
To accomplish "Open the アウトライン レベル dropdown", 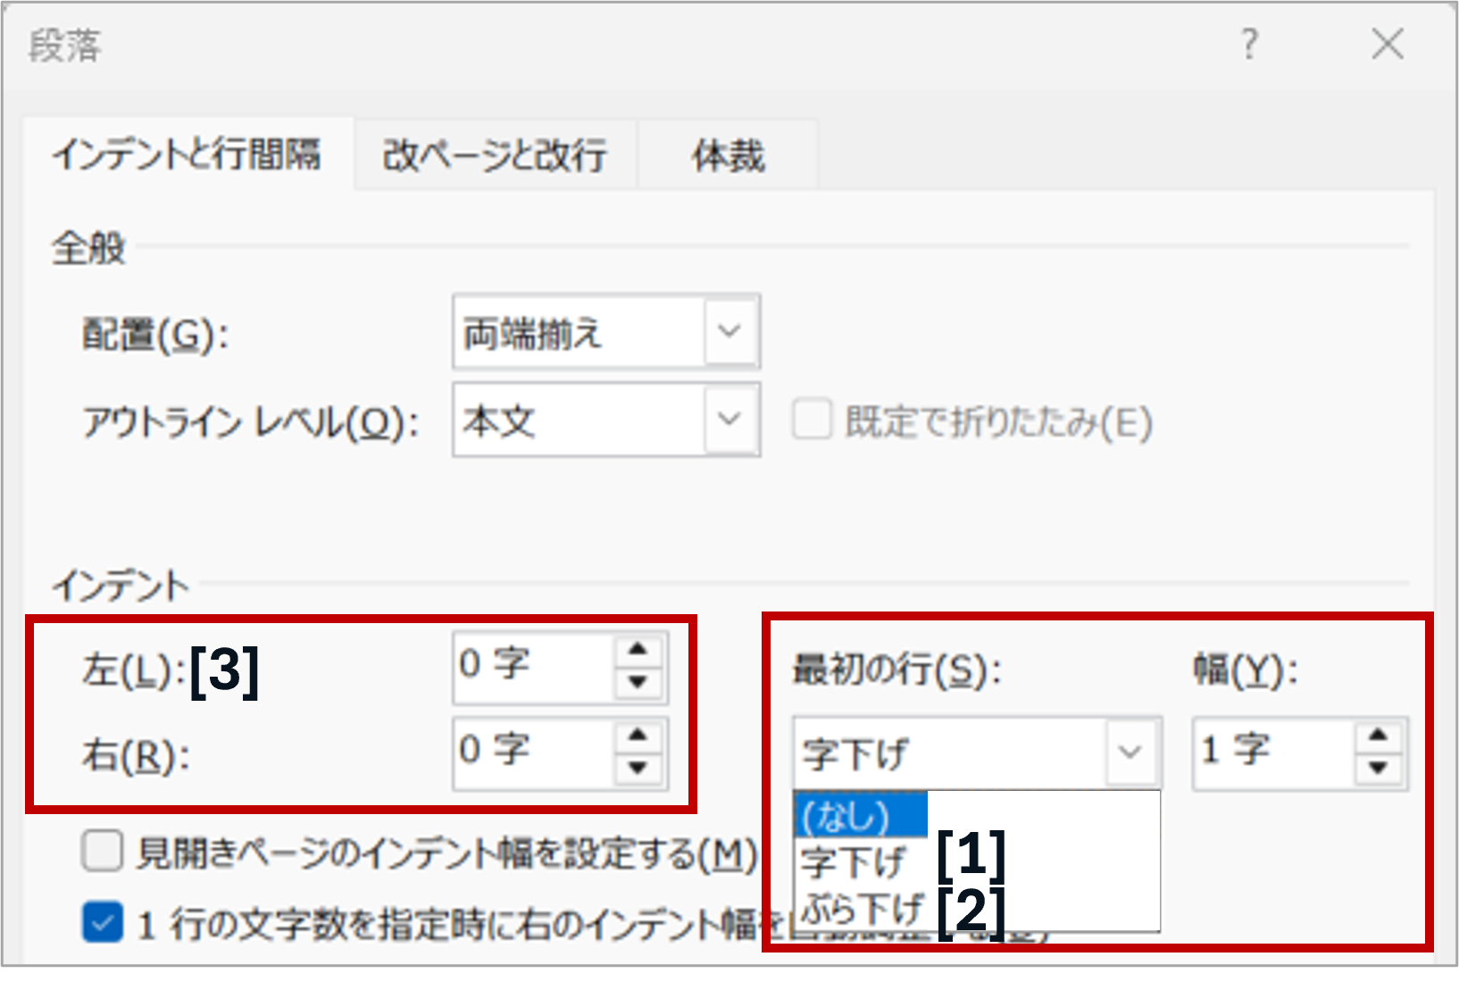I will point(729,420).
